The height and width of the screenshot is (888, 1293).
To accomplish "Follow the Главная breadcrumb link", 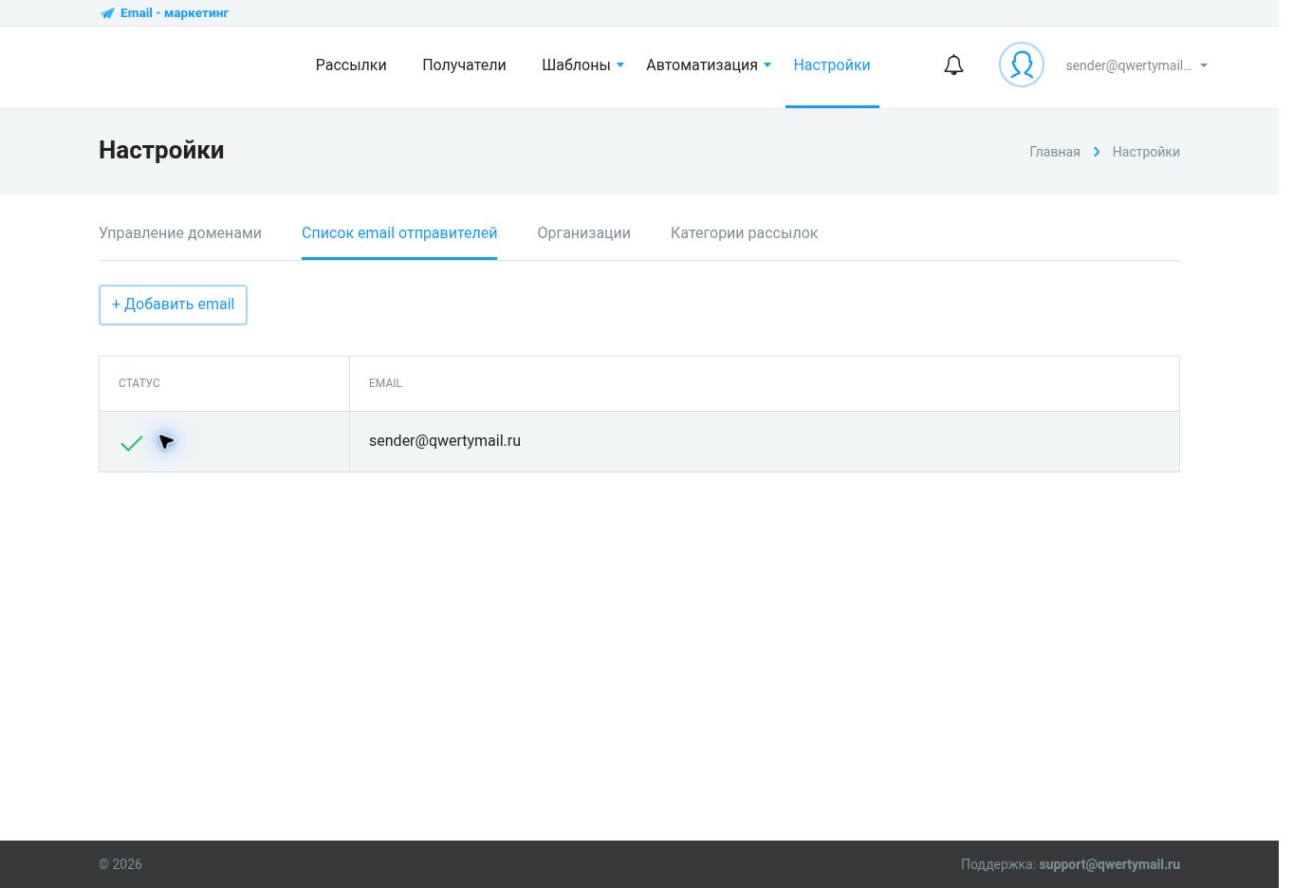I will click(1055, 152).
